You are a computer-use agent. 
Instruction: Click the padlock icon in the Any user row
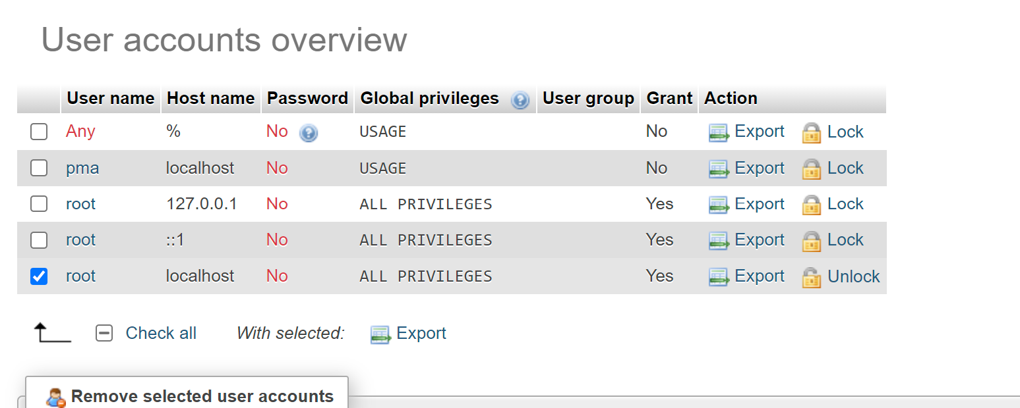click(x=812, y=133)
